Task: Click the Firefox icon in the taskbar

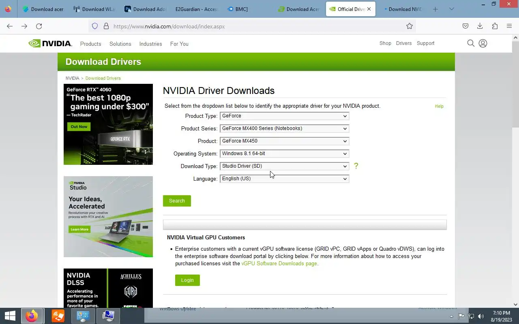Action: click(32, 316)
